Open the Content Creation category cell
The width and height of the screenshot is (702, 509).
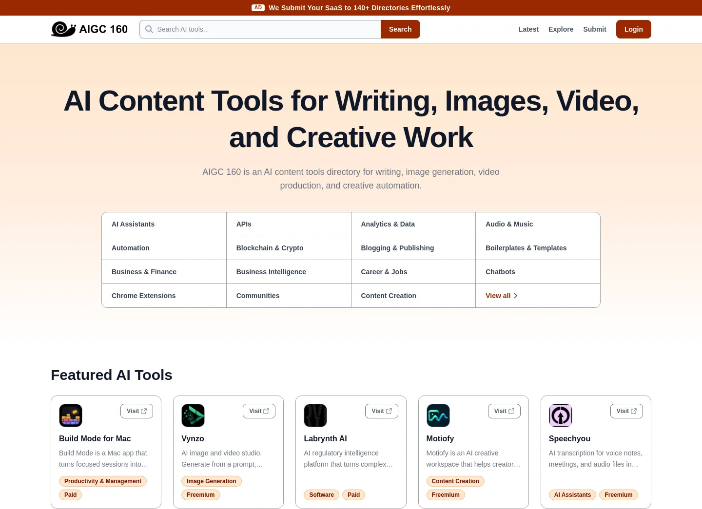point(413,296)
